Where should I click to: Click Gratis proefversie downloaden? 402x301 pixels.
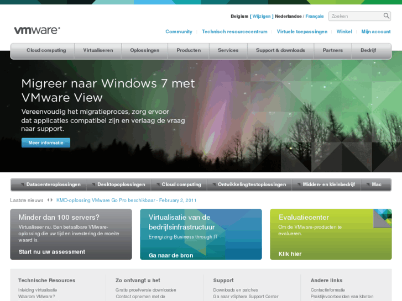(x=145, y=290)
